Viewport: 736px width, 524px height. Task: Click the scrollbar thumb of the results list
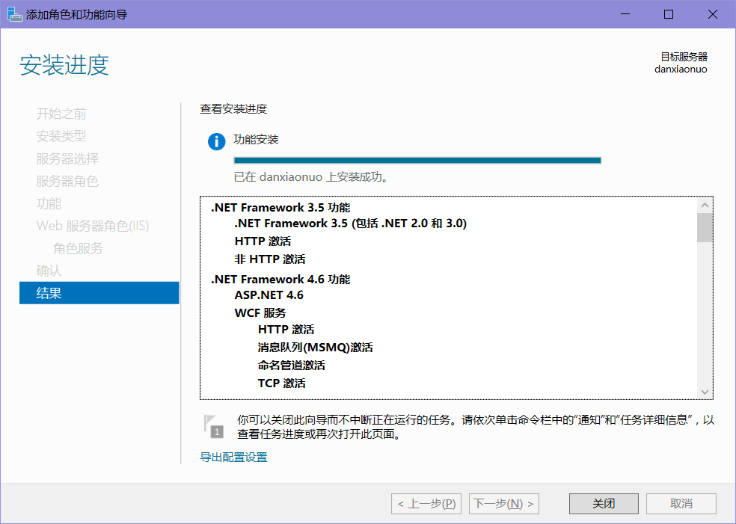(704, 228)
